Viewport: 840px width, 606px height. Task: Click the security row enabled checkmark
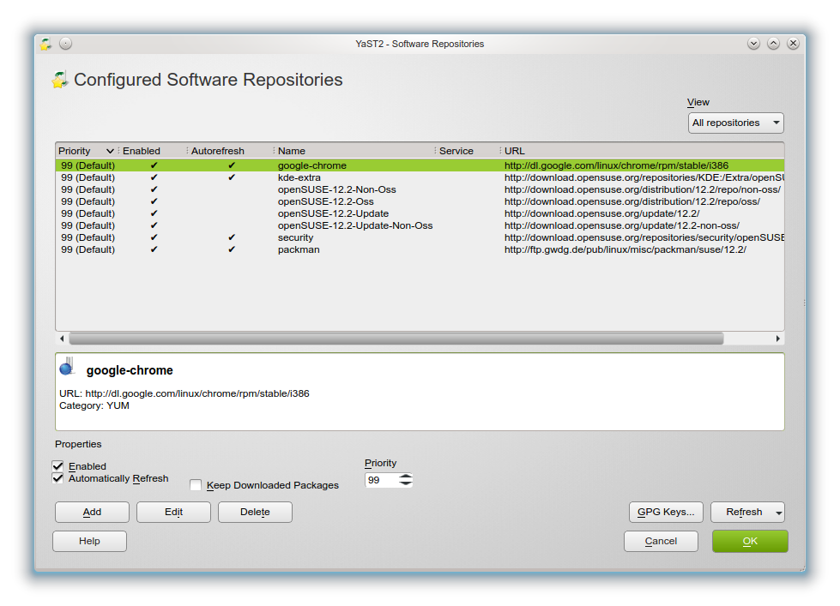[154, 237]
